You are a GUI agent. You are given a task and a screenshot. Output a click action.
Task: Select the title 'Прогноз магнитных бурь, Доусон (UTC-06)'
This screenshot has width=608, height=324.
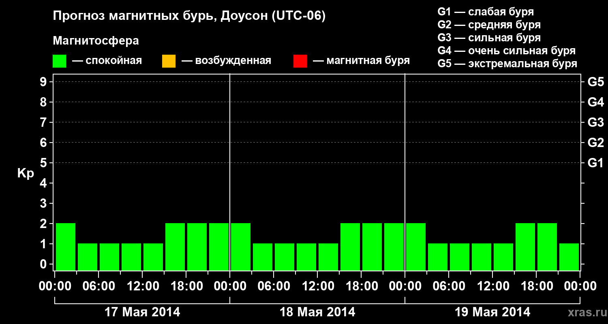(x=189, y=16)
